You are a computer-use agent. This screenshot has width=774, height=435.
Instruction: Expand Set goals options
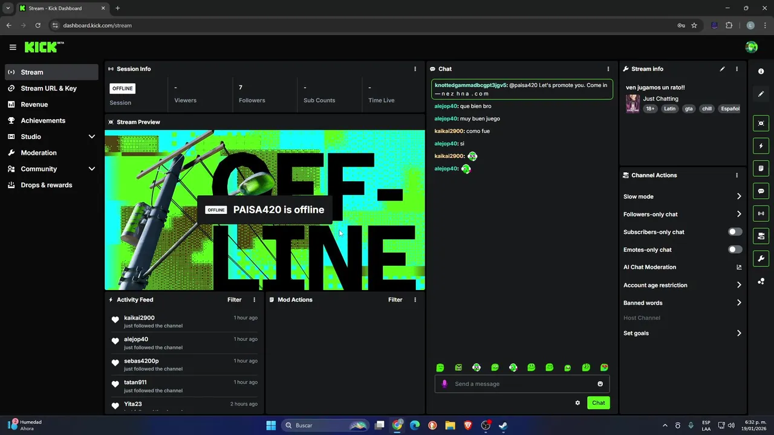pos(739,333)
